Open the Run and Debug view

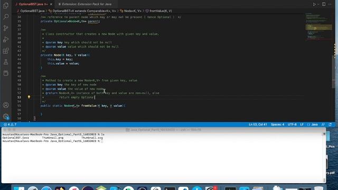(x=6, y=40)
